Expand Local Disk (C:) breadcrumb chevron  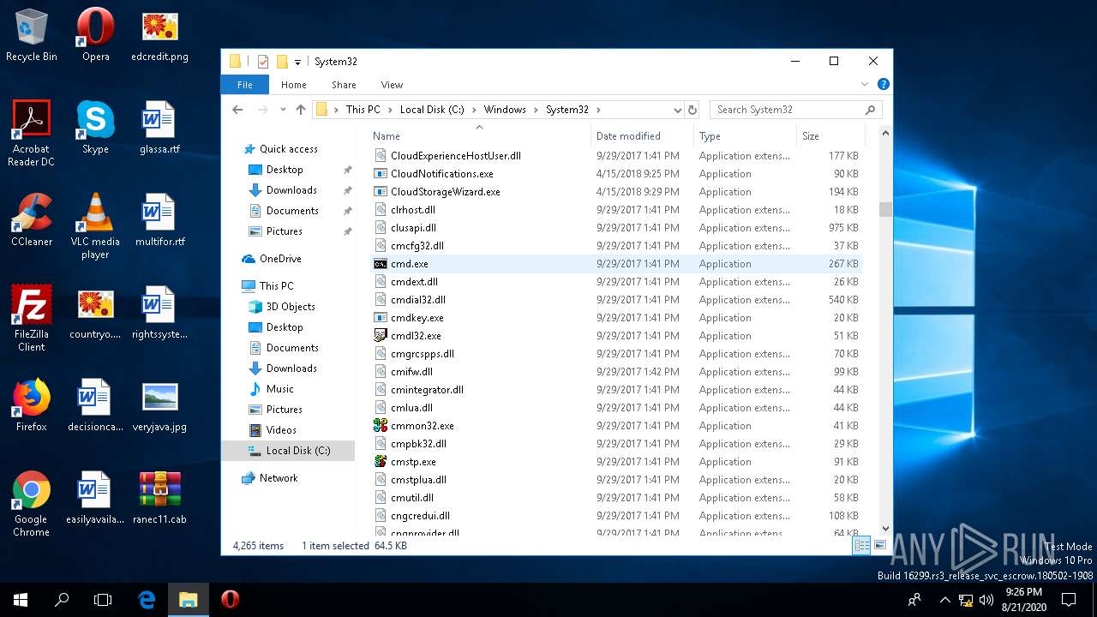(474, 110)
